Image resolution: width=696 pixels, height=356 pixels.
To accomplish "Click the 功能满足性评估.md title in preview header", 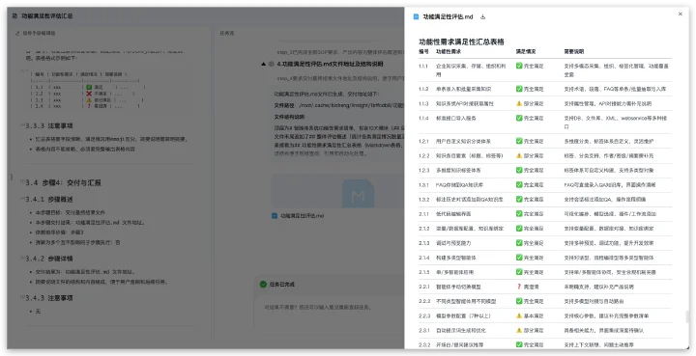I will tap(448, 16).
